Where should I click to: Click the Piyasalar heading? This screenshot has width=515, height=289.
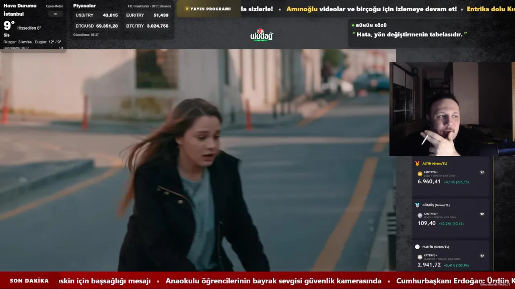pos(84,6)
